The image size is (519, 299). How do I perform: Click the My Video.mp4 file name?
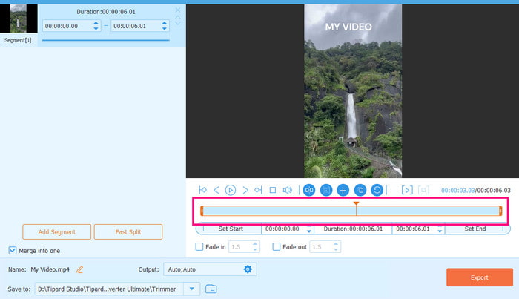coord(50,269)
